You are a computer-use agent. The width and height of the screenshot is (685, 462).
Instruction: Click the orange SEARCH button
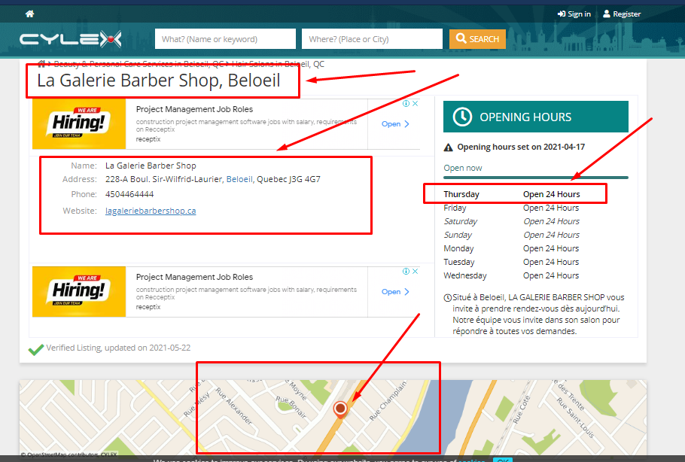pyautogui.click(x=477, y=39)
